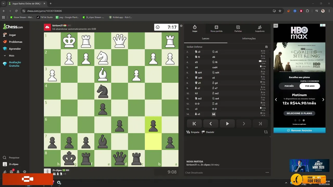This screenshot has width=333, height=187.
Task: Select the POR MÊS plan toggle
Action: click(x=289, y=86)
